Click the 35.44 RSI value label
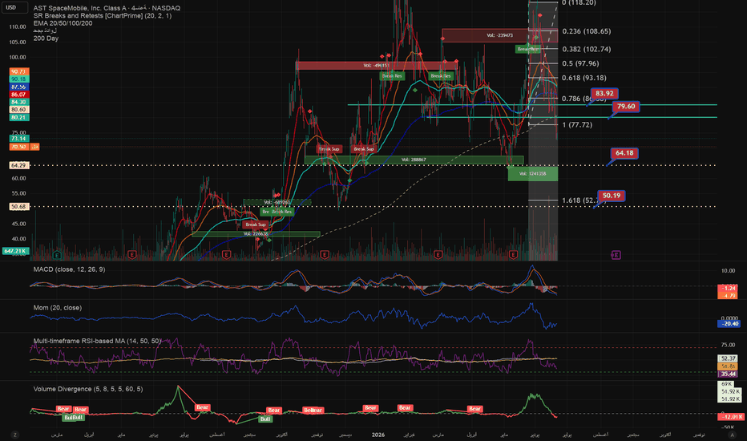Image resolution: width=747 pixels, height=441 pixels. pos(728,374)
